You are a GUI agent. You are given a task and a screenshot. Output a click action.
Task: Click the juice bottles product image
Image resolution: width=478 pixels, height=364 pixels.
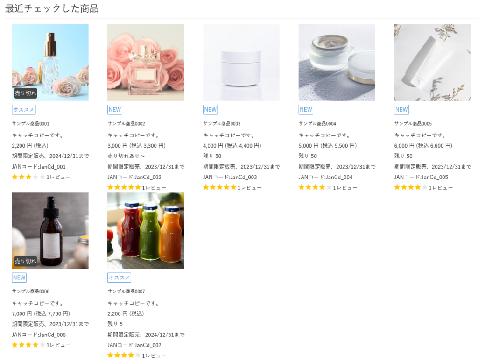tap(145, 230)
